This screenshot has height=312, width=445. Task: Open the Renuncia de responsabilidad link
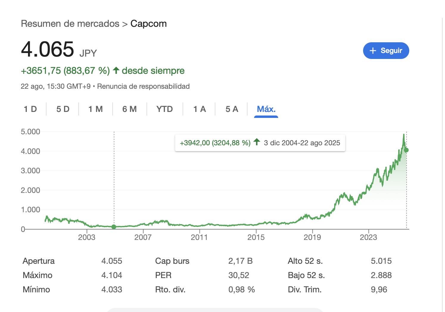click(x=143, y=86)
